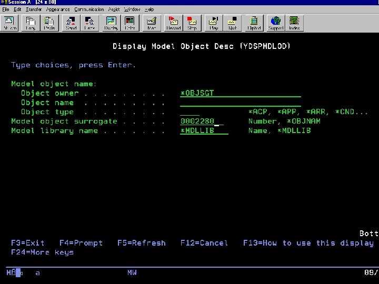Click the Object owner field containing *OBJSGT
This screenshot has height=284, width=379.
(x=241, y=93)
